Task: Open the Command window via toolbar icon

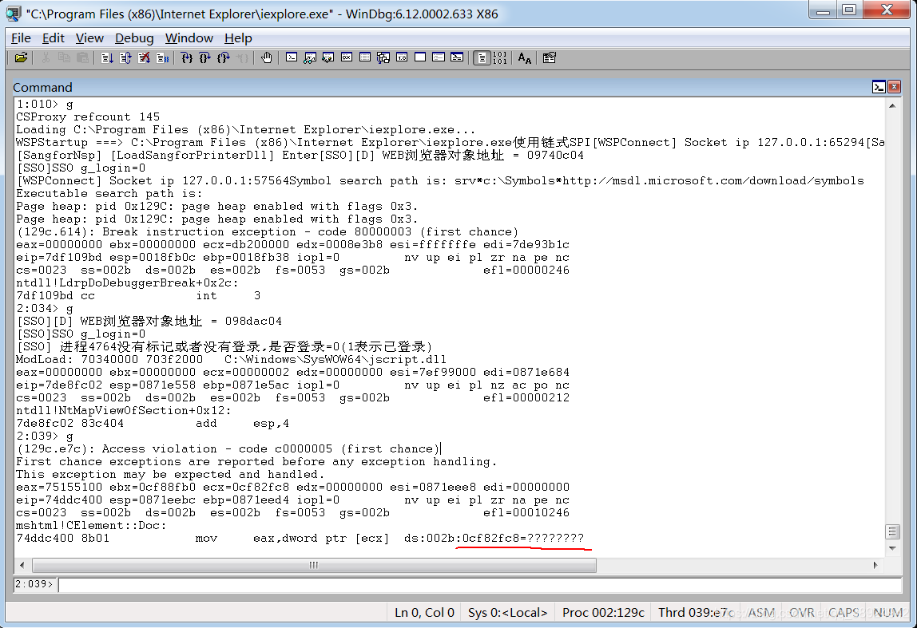Action: 292,57
